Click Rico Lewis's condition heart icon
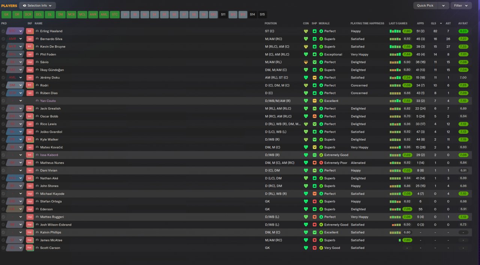The height and width of the screenshot is (265, 480). click(x=306, y=124)
